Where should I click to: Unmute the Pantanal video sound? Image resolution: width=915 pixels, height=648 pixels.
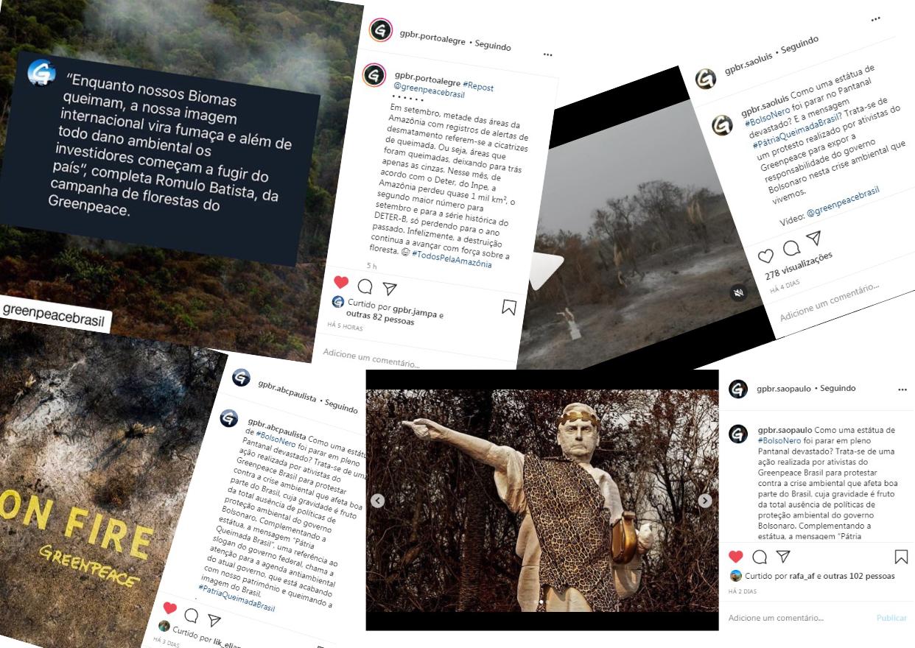click(738, 293)
